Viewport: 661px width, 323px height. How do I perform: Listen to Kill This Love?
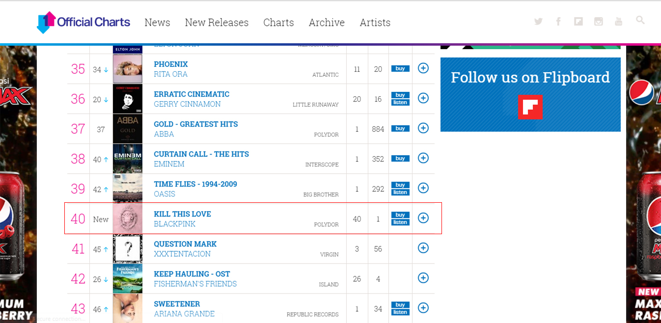(x=400, y=222)
